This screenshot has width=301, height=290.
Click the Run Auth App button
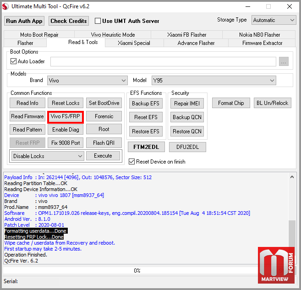[24, 21]
